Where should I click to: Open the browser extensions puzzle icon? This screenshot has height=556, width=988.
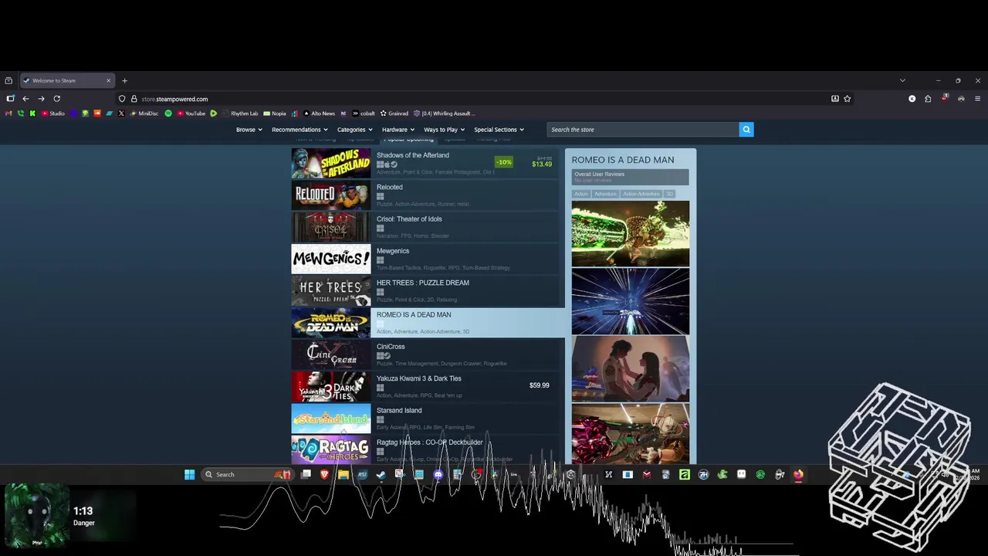(928, 99)
